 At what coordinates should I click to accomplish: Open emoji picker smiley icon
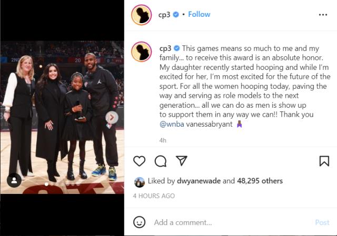click(139, 222)
